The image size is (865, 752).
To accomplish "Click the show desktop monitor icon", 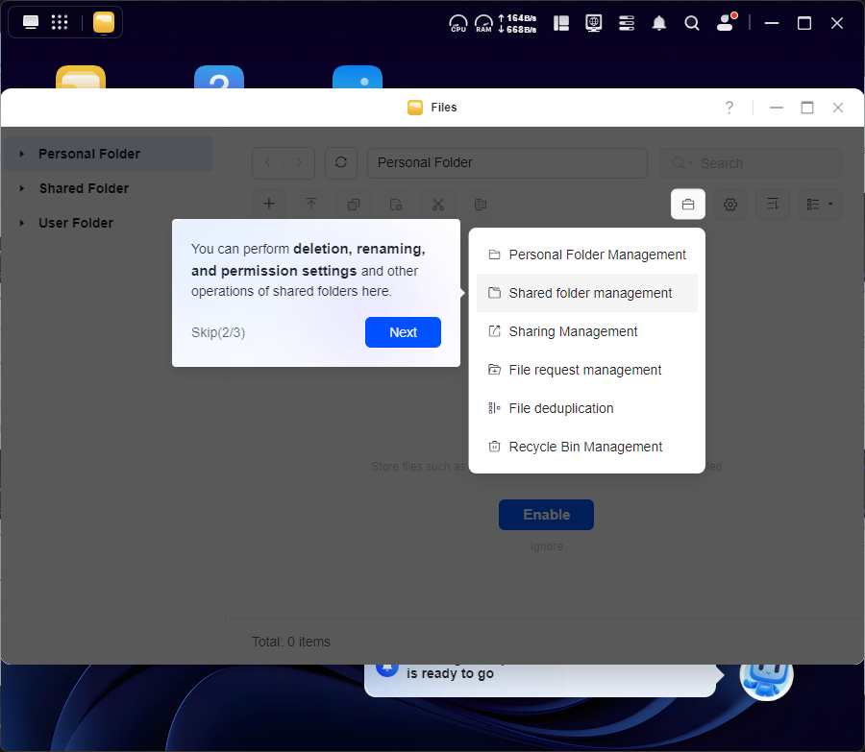I will [x=31, y=22].
